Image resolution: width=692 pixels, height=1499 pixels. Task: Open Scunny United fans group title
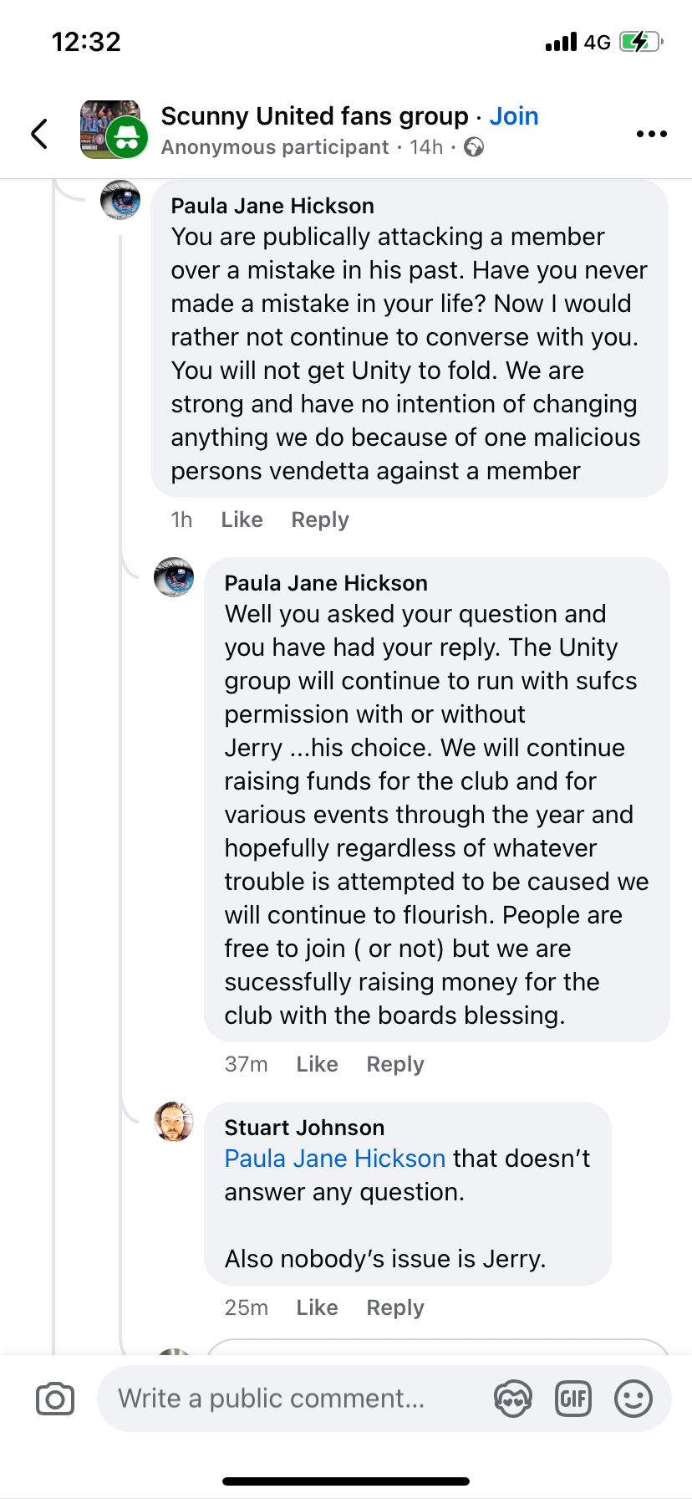(x=314, y=116)
